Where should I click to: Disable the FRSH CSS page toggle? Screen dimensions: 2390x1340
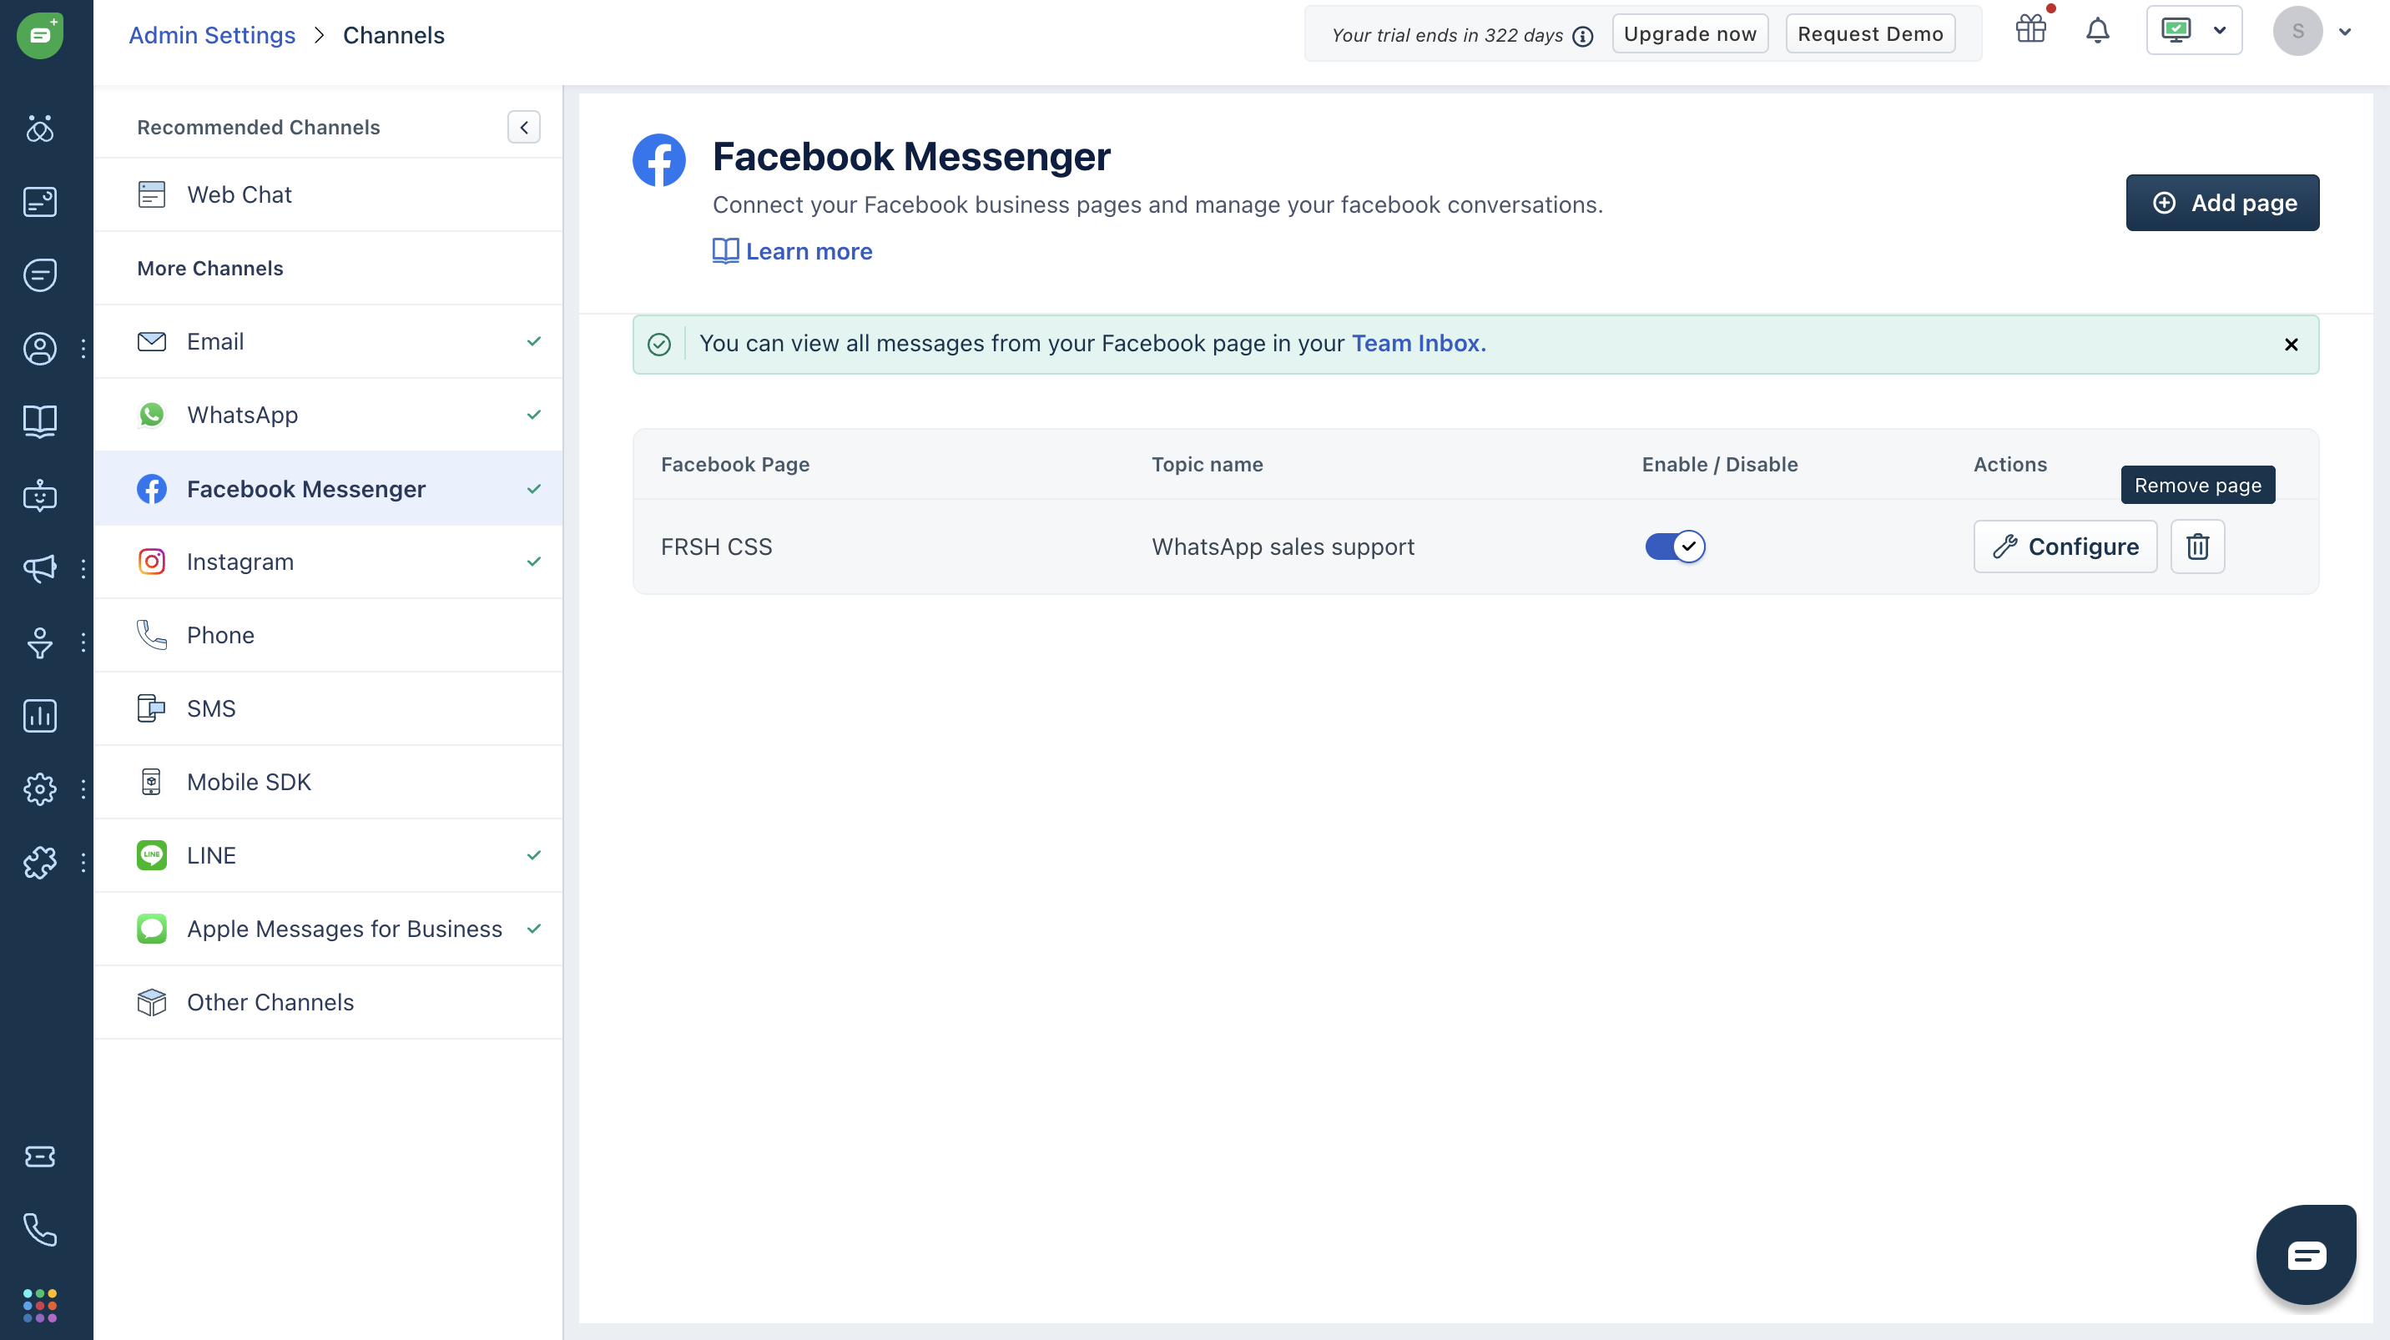coord(1675,547)
